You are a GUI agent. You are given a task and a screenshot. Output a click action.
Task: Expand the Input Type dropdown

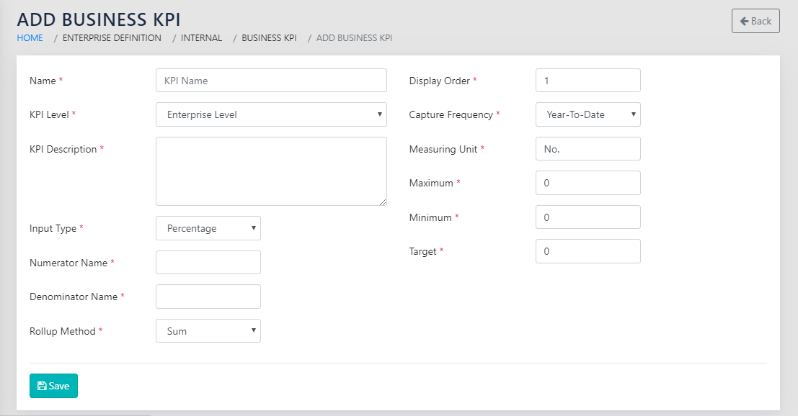(x=208, y=228)
